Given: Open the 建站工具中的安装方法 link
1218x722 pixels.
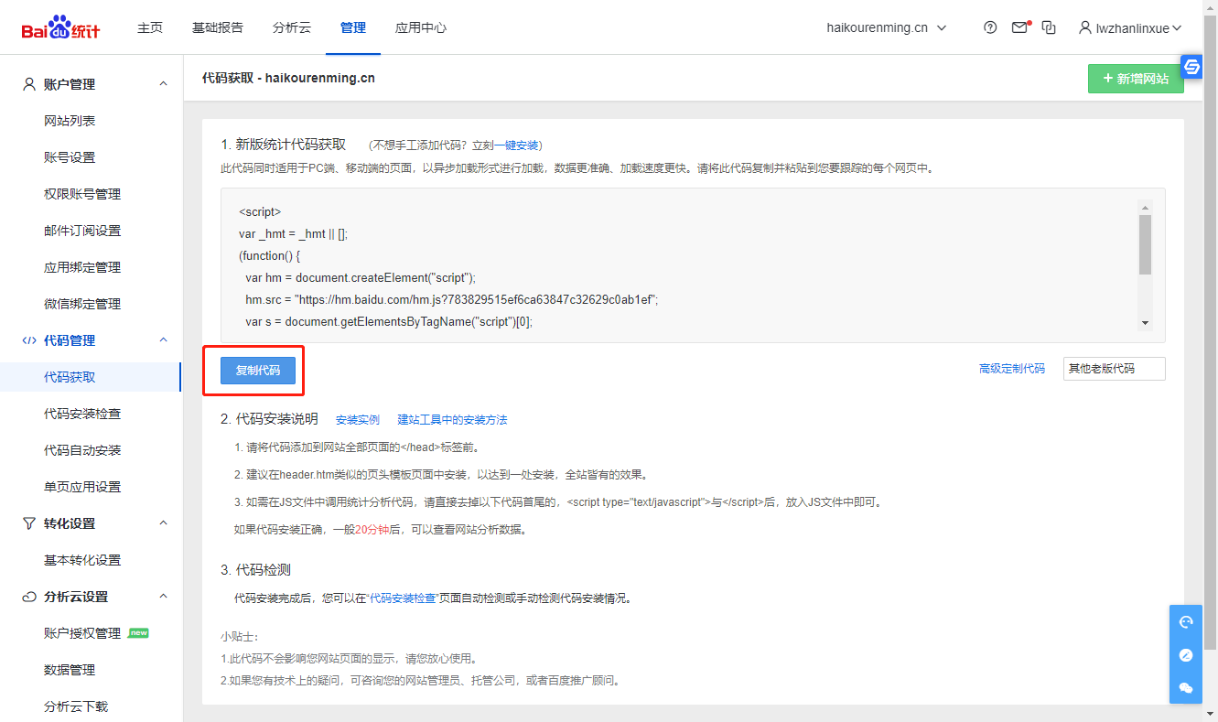Looking at the screenshot, I should [452, 420].
